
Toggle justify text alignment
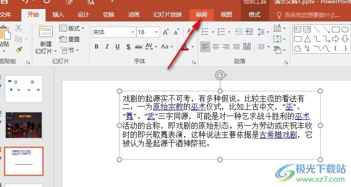[x=237, y=47]
